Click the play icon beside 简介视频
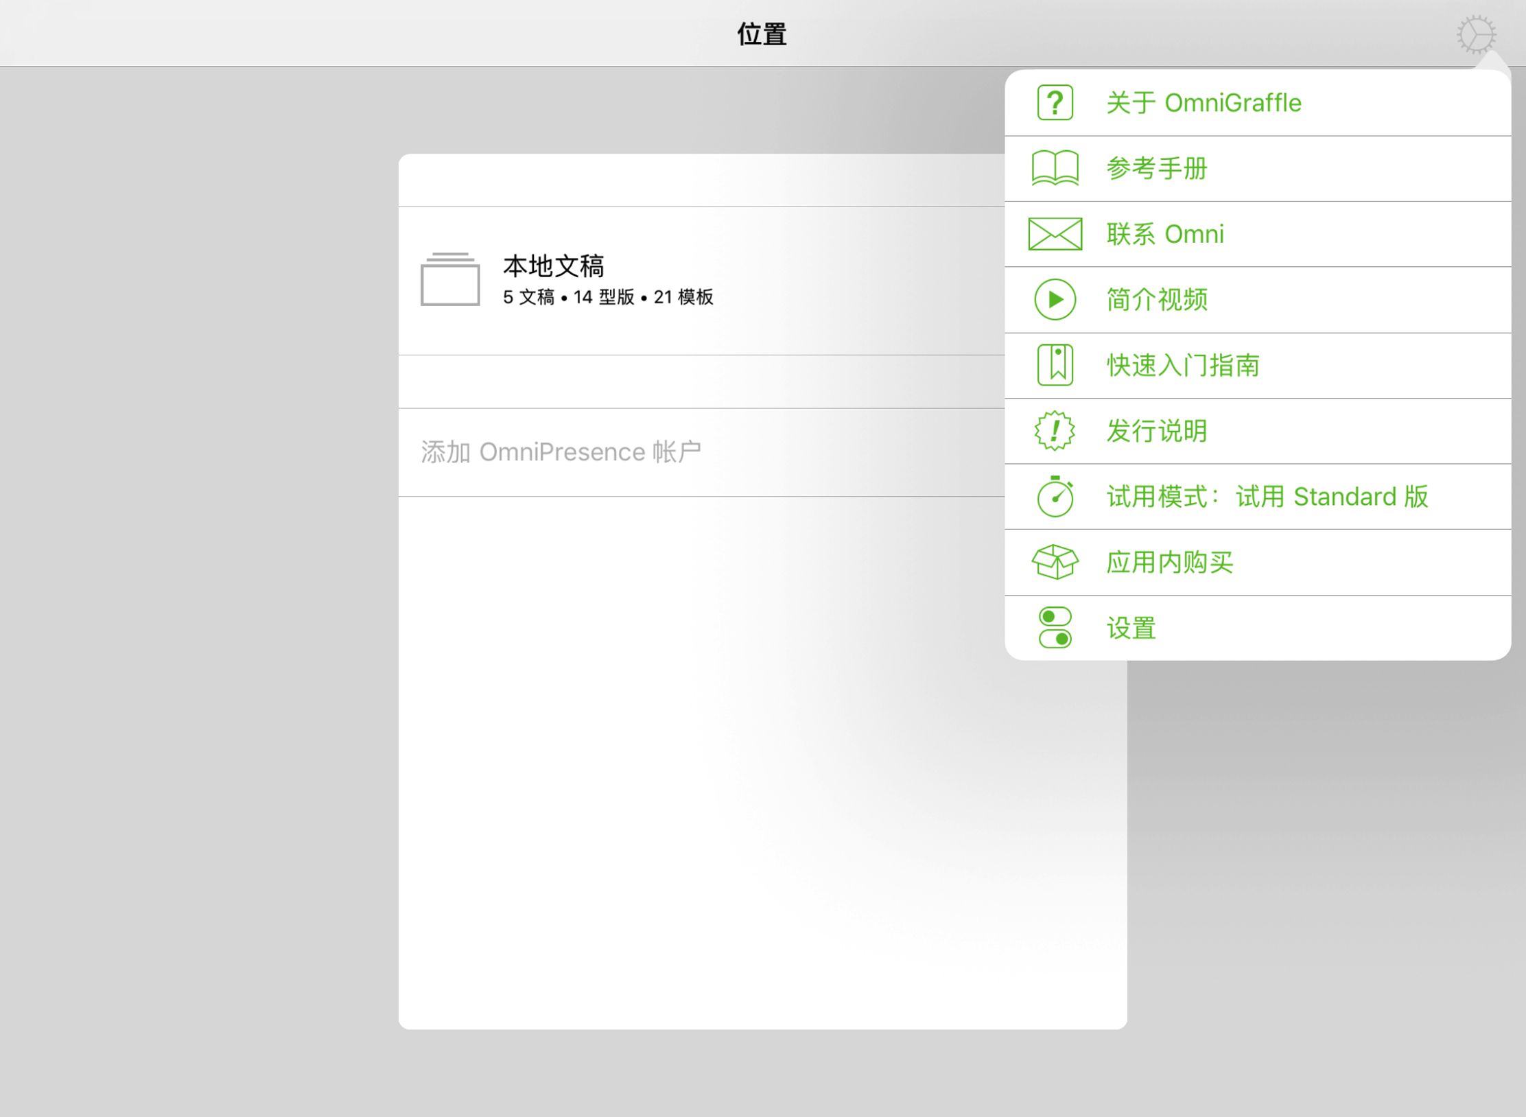The width and height of the screenshot is (1526, 1117). pyautogui.click(x=1055, y=300)
